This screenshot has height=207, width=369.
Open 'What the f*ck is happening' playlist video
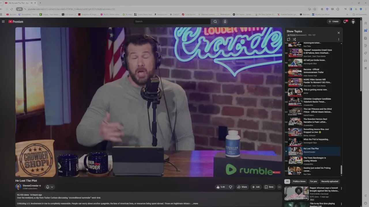(313, 141)
